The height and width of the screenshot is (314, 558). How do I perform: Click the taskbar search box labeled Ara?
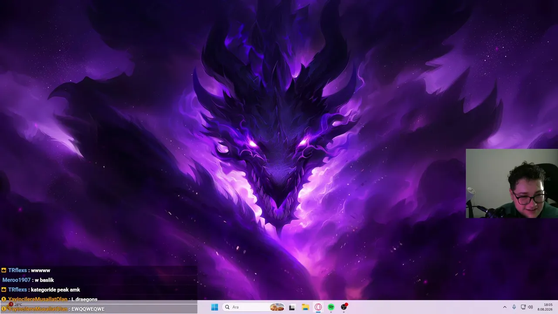(x=254, y=307)
